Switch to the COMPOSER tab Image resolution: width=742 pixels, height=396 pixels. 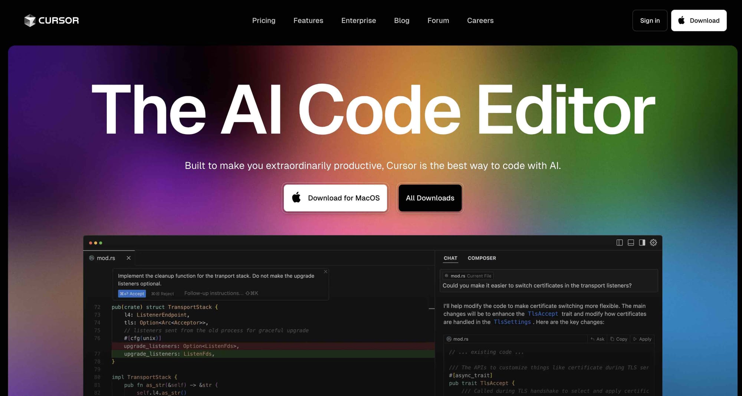coord(482,258)
